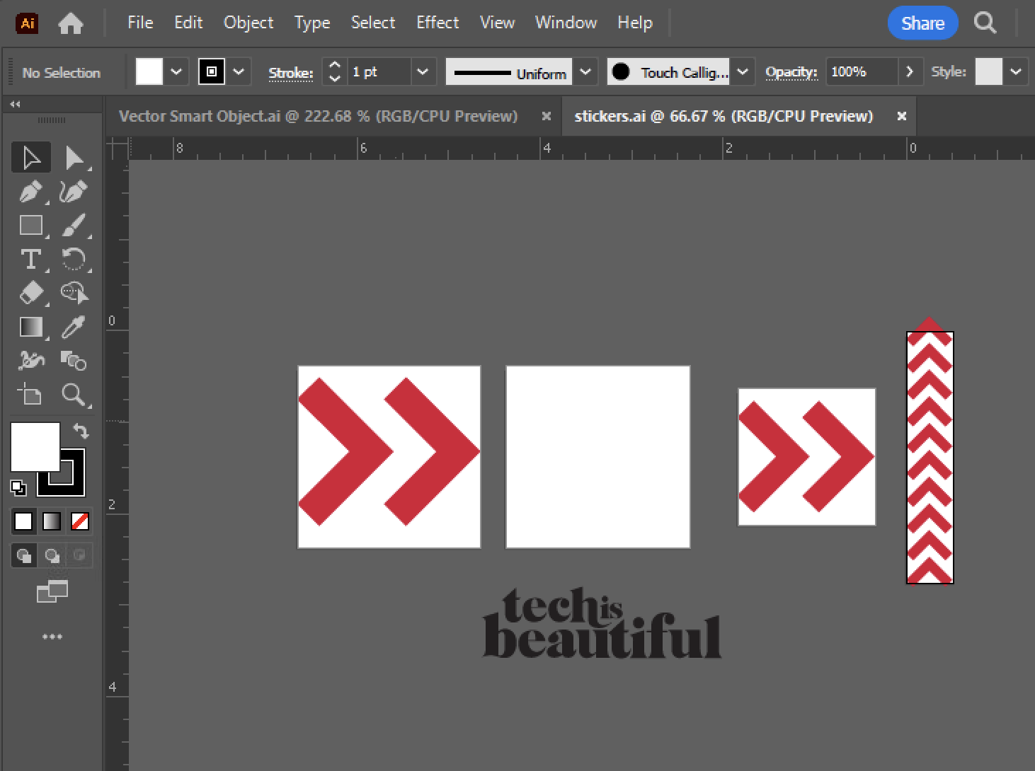Set paint mode to None
Screen dimensions: 1035x771
80,522
